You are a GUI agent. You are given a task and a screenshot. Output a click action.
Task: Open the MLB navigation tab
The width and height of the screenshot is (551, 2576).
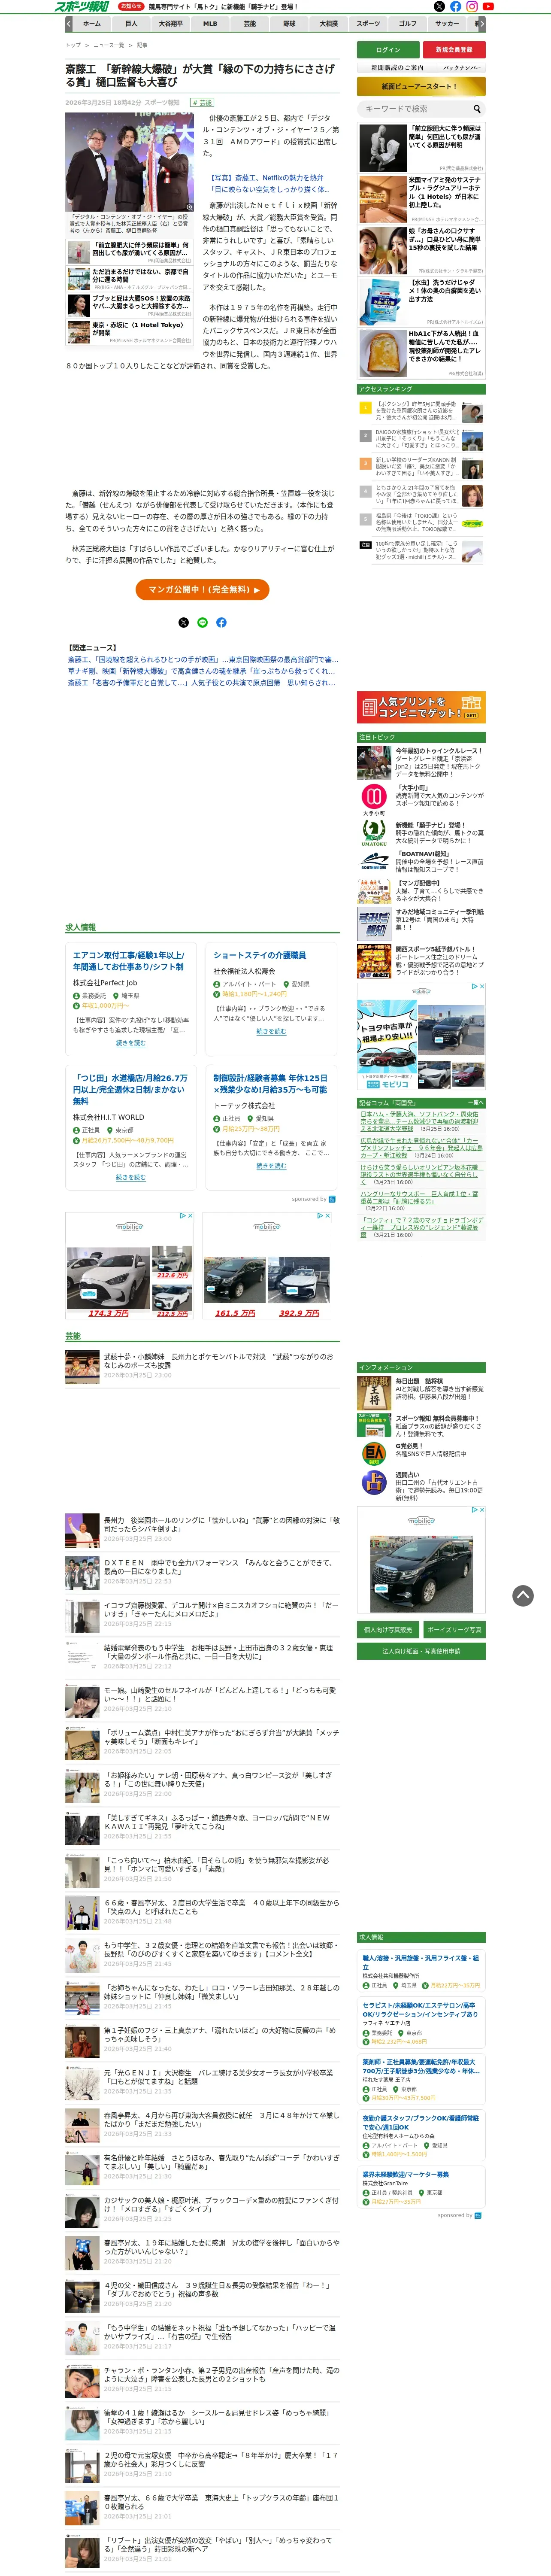[210, 23]
